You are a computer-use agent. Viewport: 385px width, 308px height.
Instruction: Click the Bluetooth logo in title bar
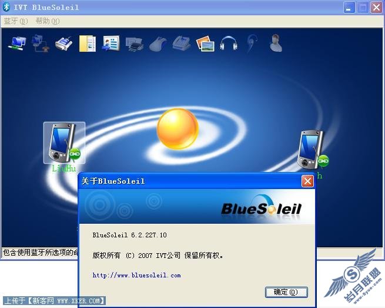point(6,7)
